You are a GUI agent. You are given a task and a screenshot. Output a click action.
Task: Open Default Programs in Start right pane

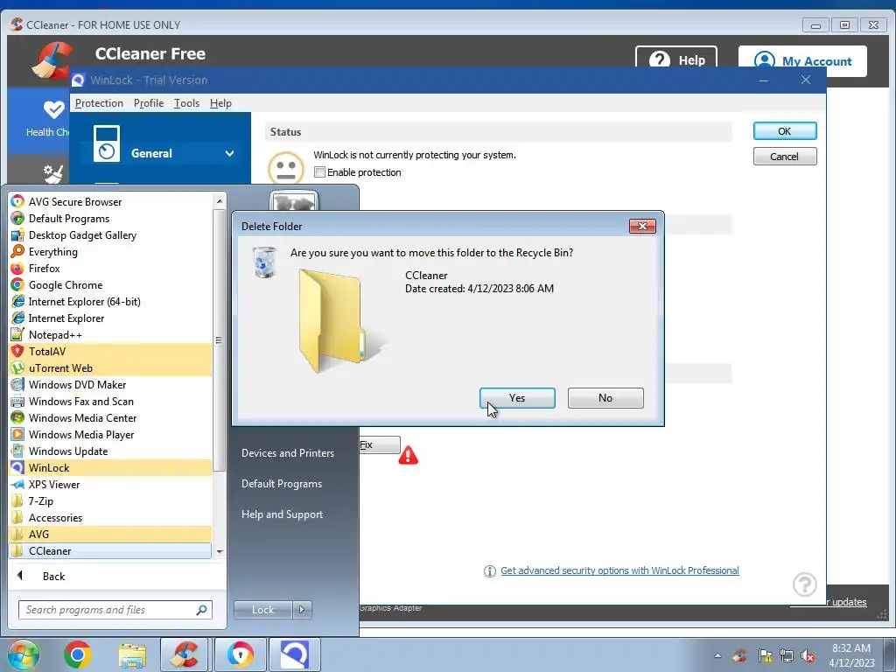point(281,483)
